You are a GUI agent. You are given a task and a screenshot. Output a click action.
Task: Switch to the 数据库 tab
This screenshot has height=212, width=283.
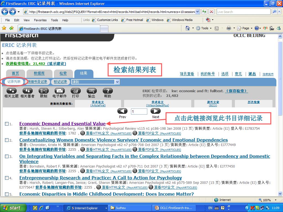[39, 73]
